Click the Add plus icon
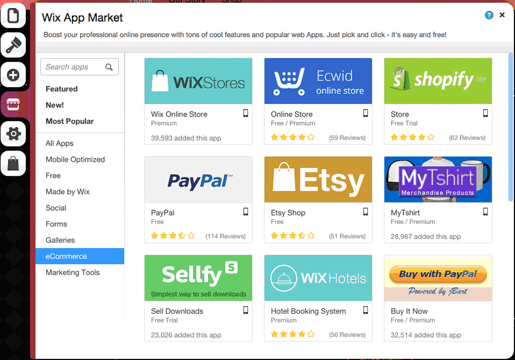Screen dimensions: 515x360 [13, 75]
